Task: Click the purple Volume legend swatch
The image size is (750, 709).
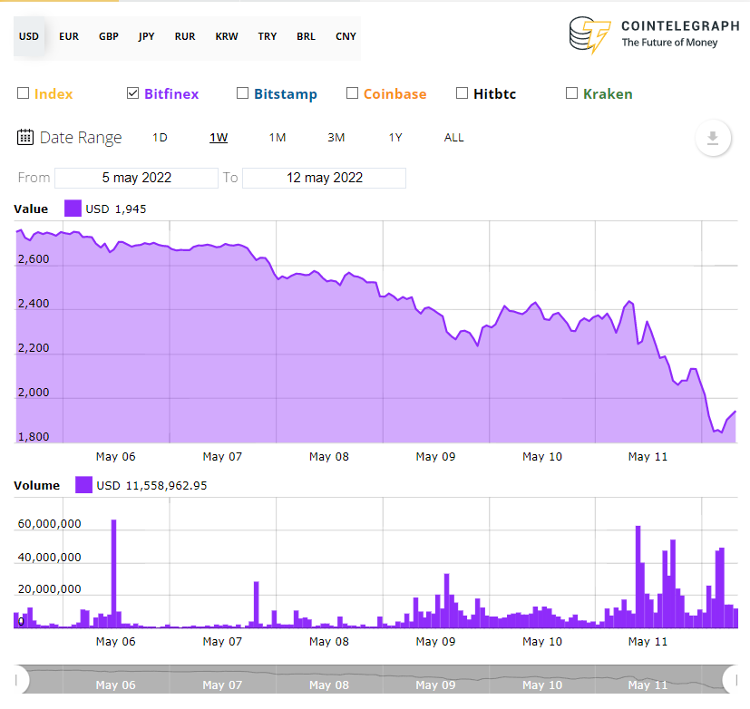Action: tap(83, 485)
